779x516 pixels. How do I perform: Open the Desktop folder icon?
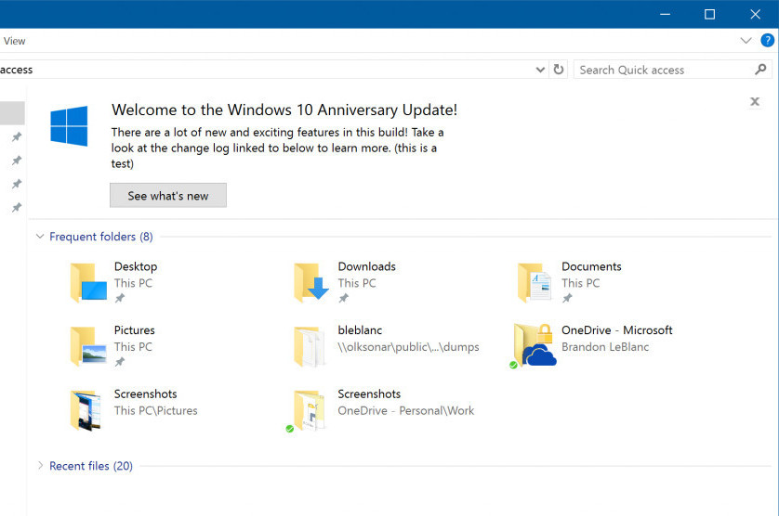click(x=88, y=282)
